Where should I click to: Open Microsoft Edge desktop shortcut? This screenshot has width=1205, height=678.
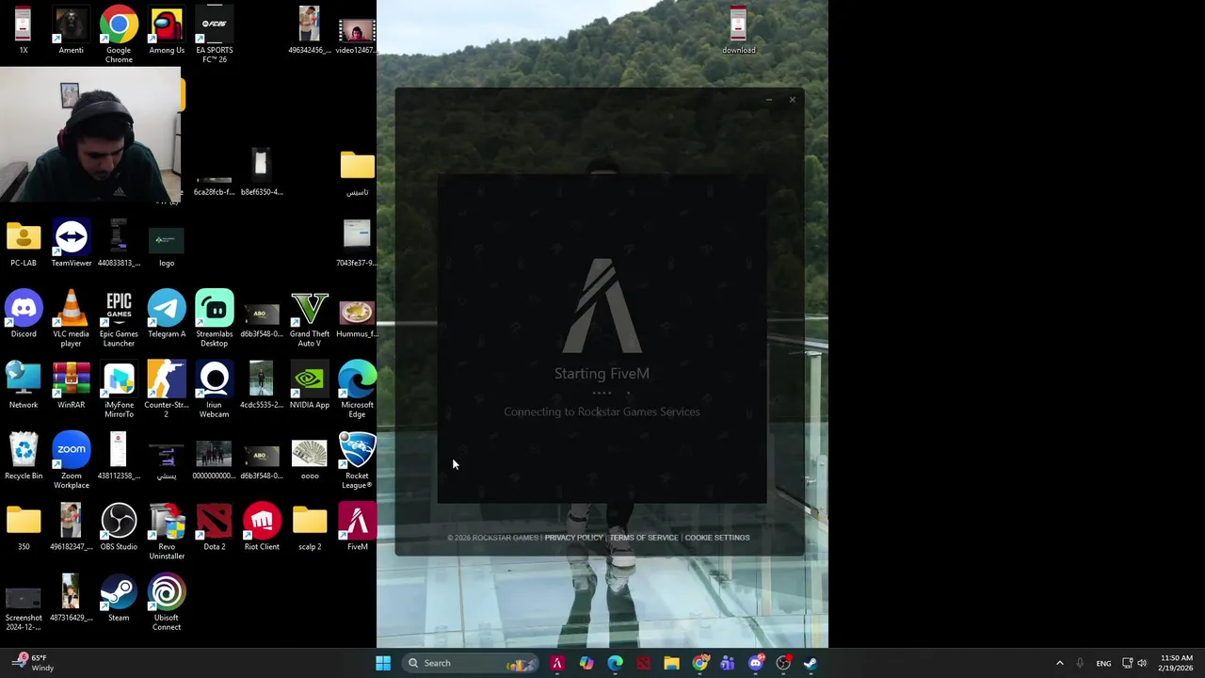[x=357, y=390]
